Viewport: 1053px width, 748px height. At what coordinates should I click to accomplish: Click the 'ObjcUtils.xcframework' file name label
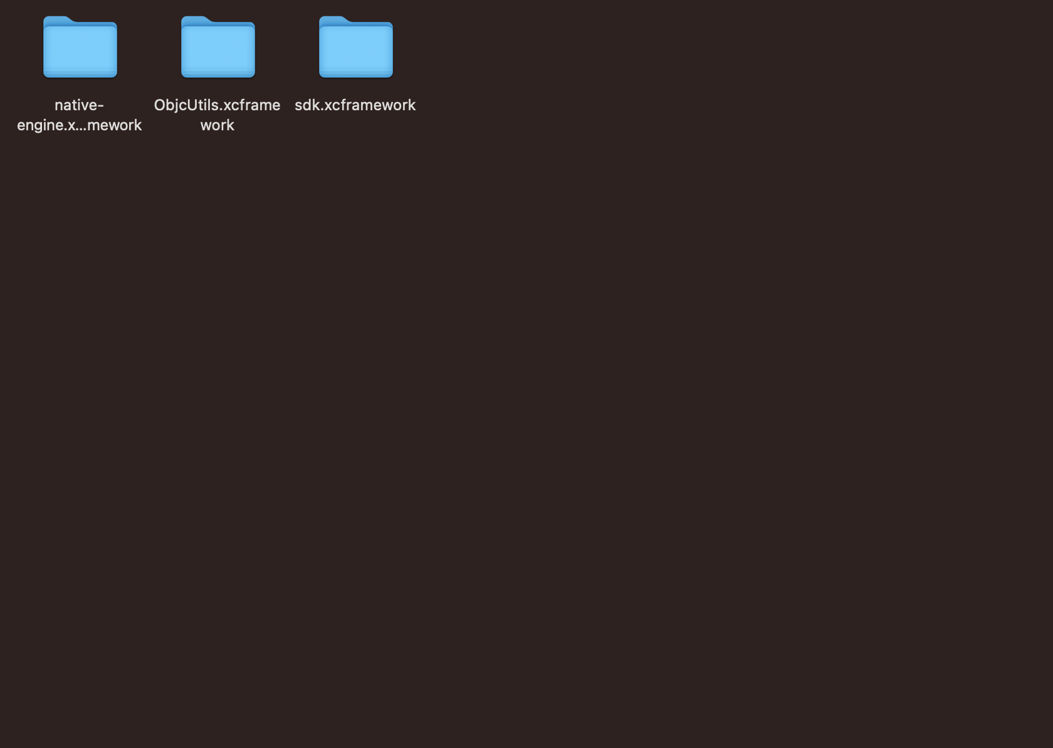(217, 115)
